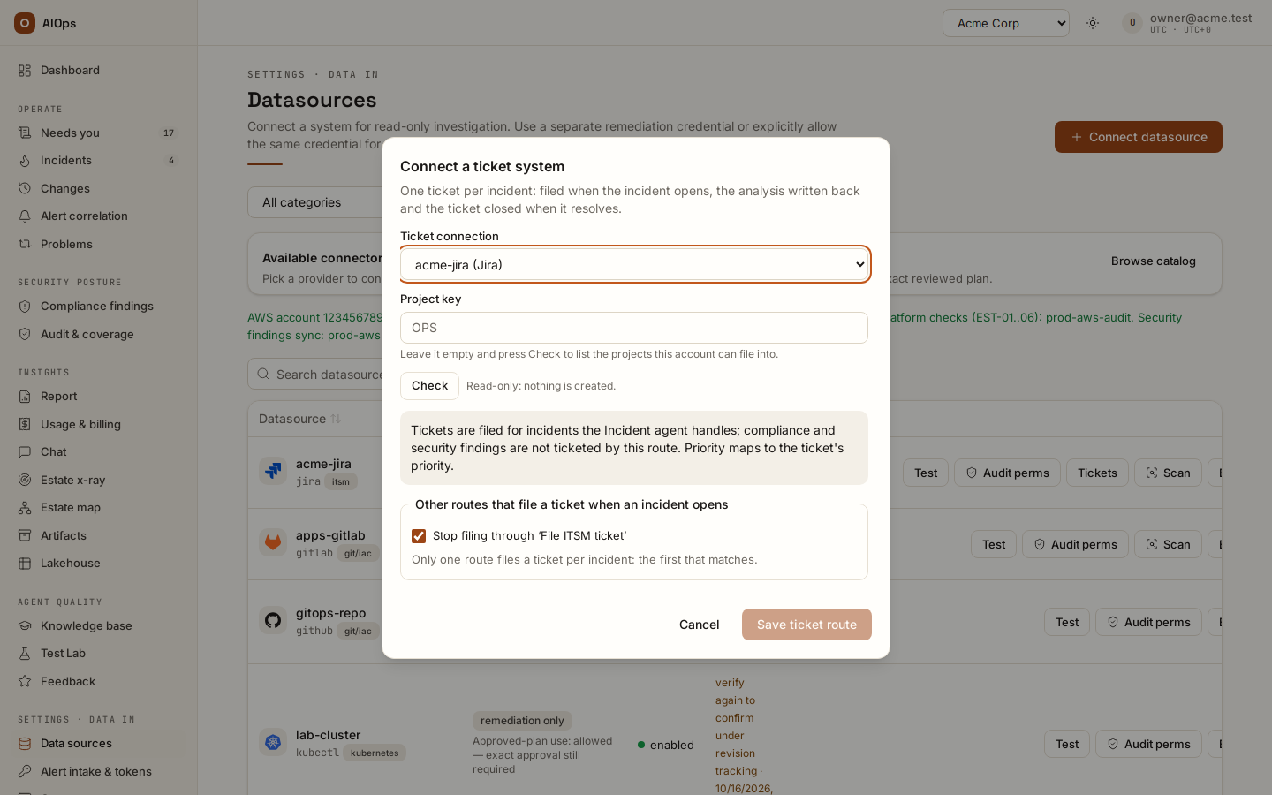Open Knowledge base in the sidebar
The width and height of the screenshot is (1272, 795).
click(98, 625)
